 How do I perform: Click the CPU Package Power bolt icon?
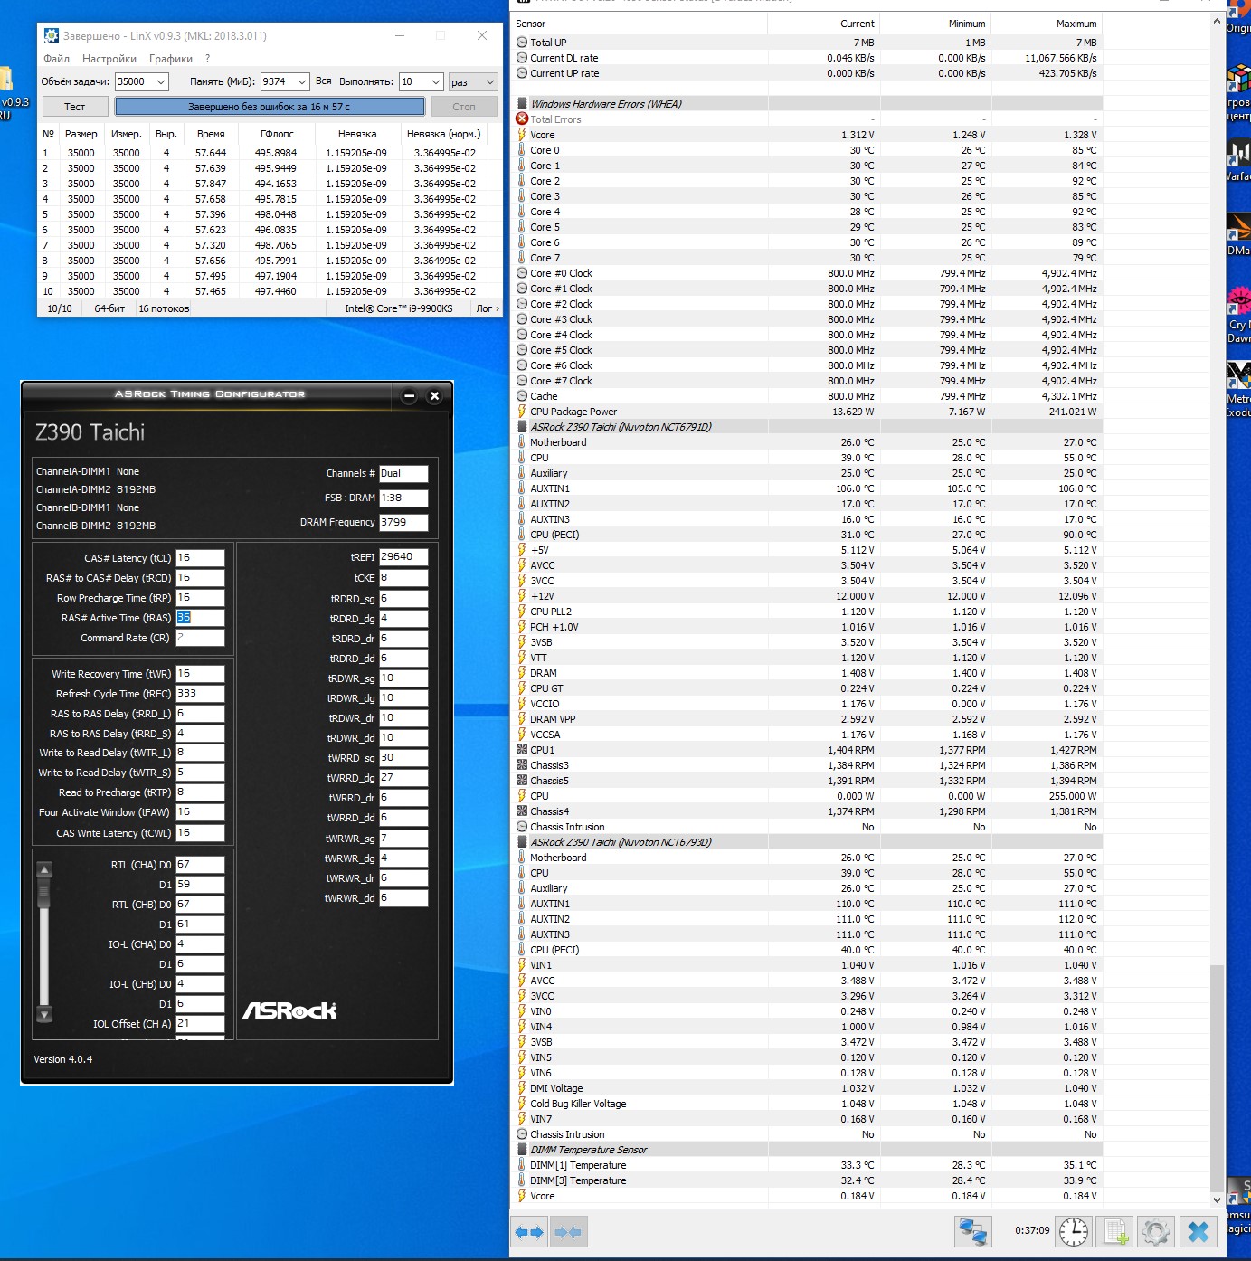[522, 412]
